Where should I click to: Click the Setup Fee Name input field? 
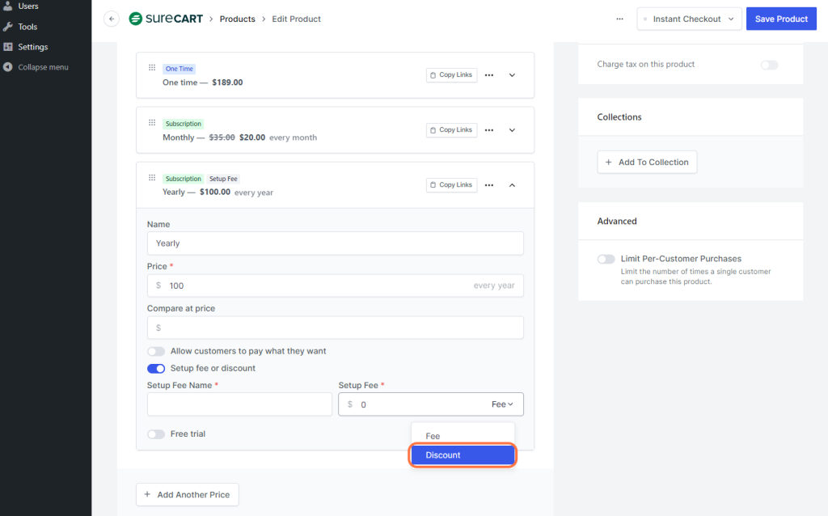click(x=239, y=404)
